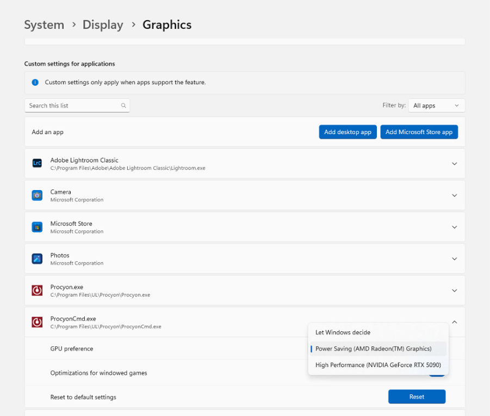The width and height of the screenshot is (490, 416).
Task: Click Custom settings for applications heading
Action: [70, 64]
